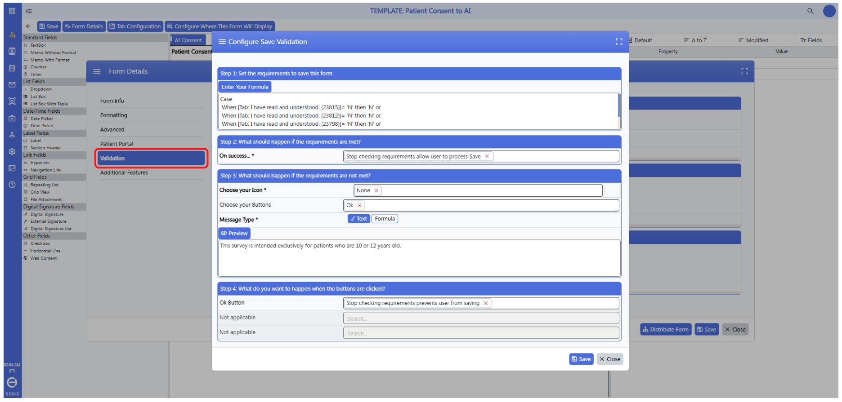Select Formatting in Form Details menu
The image size is (842, 402).
151,115
